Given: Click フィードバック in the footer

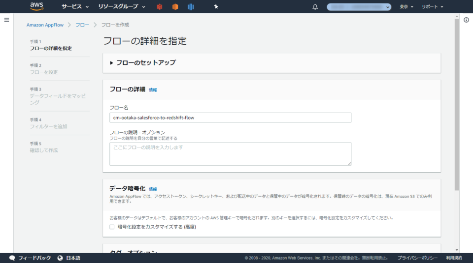Looking at the screenshot, I should click(x=34, y=258).
